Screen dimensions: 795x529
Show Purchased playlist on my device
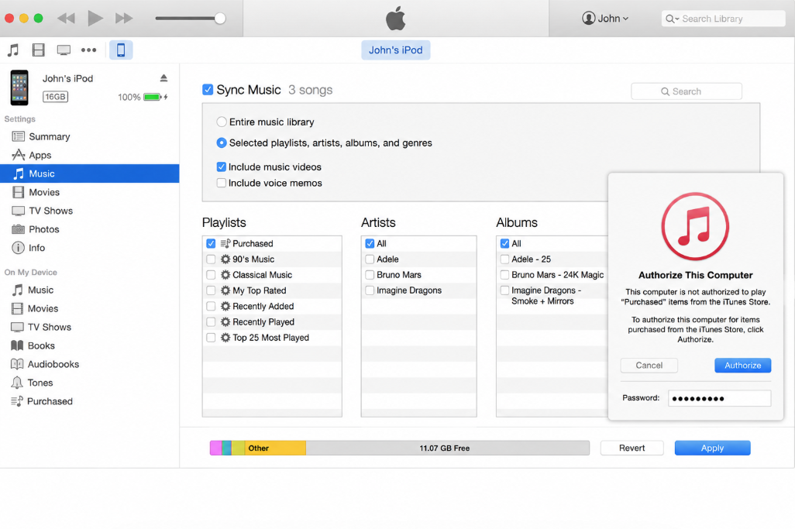pyautogui.click(x=90, y=400)
